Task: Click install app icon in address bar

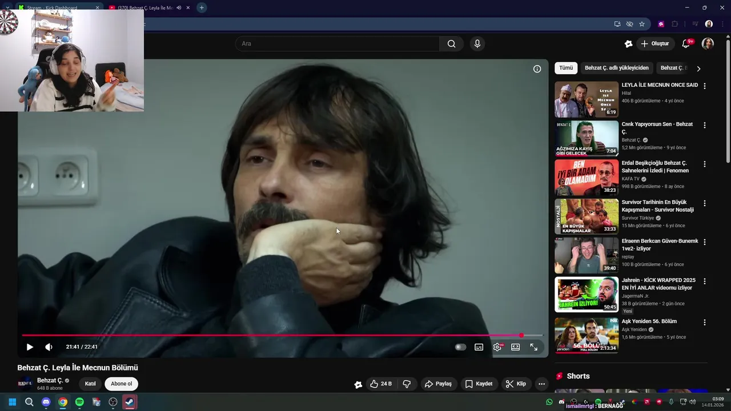Action: [617, 24]
